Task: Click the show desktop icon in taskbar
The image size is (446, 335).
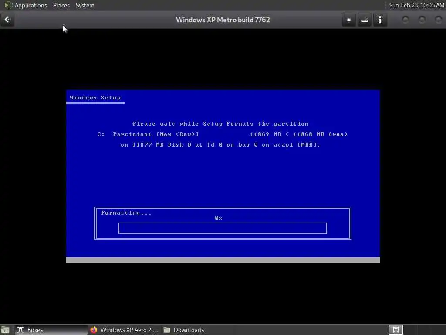Action: [x=5, y=330]
